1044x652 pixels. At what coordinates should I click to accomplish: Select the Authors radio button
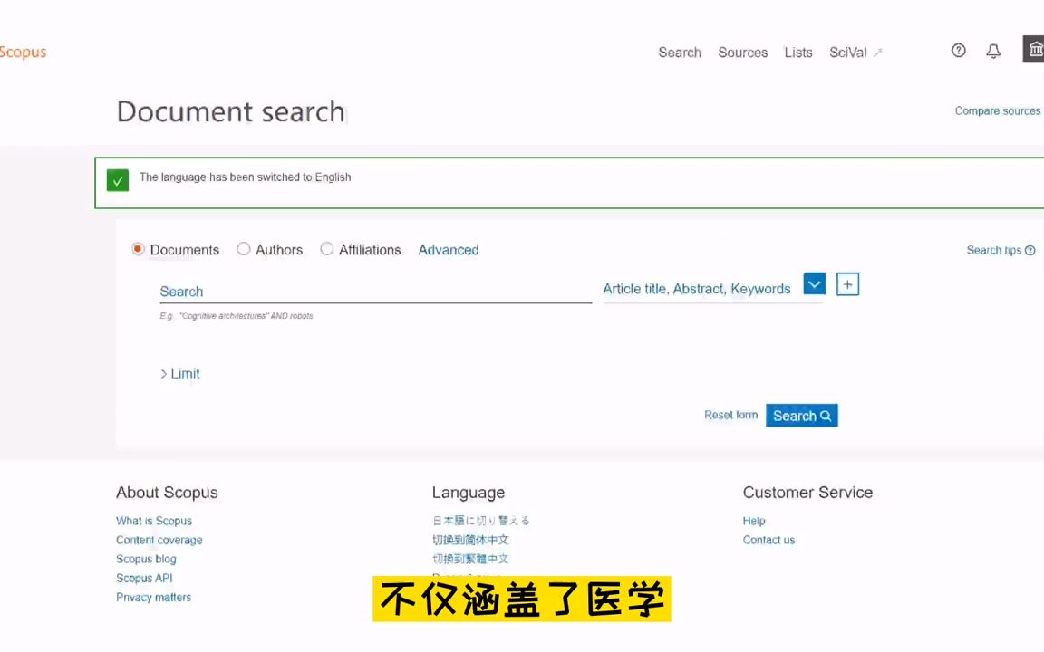(244, 249)
